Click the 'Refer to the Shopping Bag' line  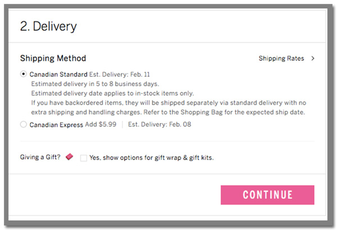click(x=168, y=112)
